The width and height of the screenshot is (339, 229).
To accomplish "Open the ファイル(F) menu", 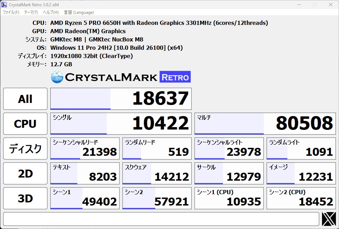I will click(11, 12).
